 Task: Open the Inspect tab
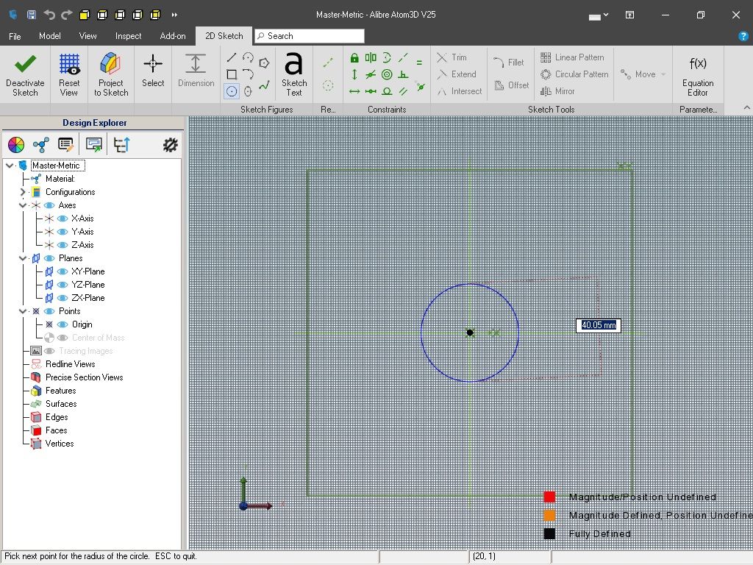click(x=128, y=36)
